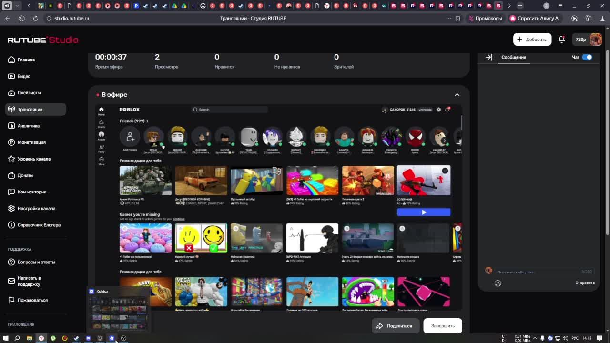Open the browser page options three-dot menu

click(448, 18)
